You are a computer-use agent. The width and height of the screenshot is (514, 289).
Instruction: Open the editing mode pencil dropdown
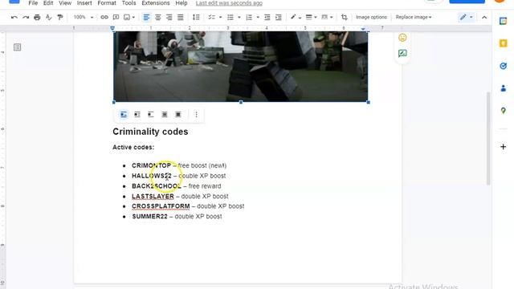(x=466, y=17)
